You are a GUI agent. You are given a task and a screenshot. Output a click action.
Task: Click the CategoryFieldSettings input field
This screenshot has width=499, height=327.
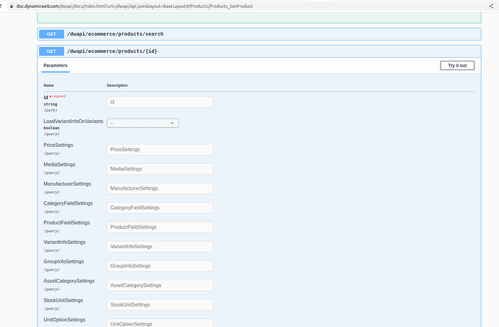tap(160, 208)
